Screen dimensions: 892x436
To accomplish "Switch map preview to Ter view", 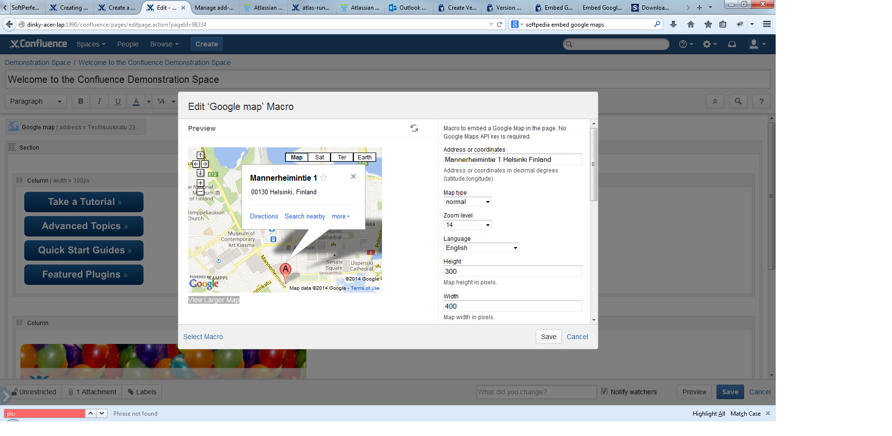I will coord(342,157).
